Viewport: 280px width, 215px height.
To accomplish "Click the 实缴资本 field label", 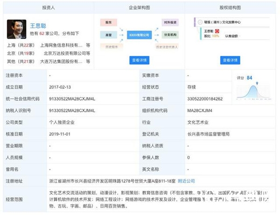I will click(x=151, y=75).
